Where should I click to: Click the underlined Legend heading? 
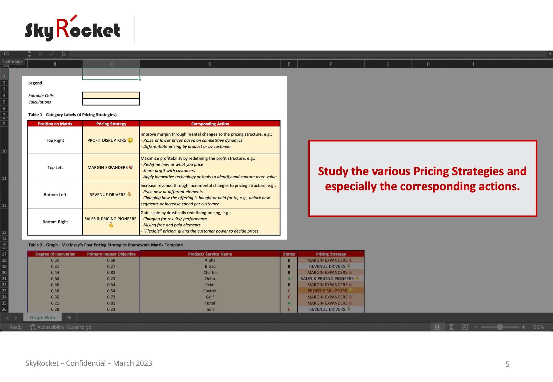point(35,83)
